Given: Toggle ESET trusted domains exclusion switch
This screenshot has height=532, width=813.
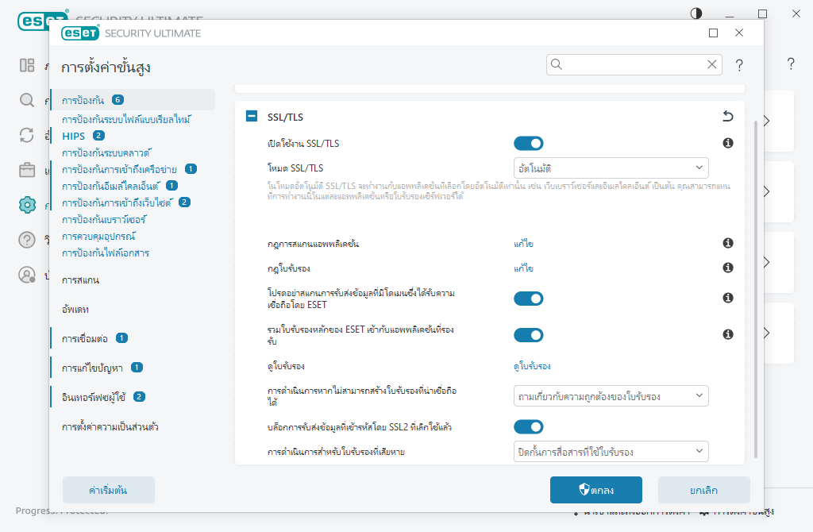Looking at the screenshot, I should point(528,299).
